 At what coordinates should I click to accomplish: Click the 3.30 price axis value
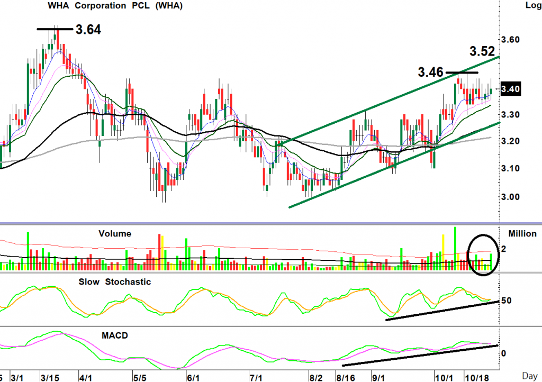tap(511, 114)
